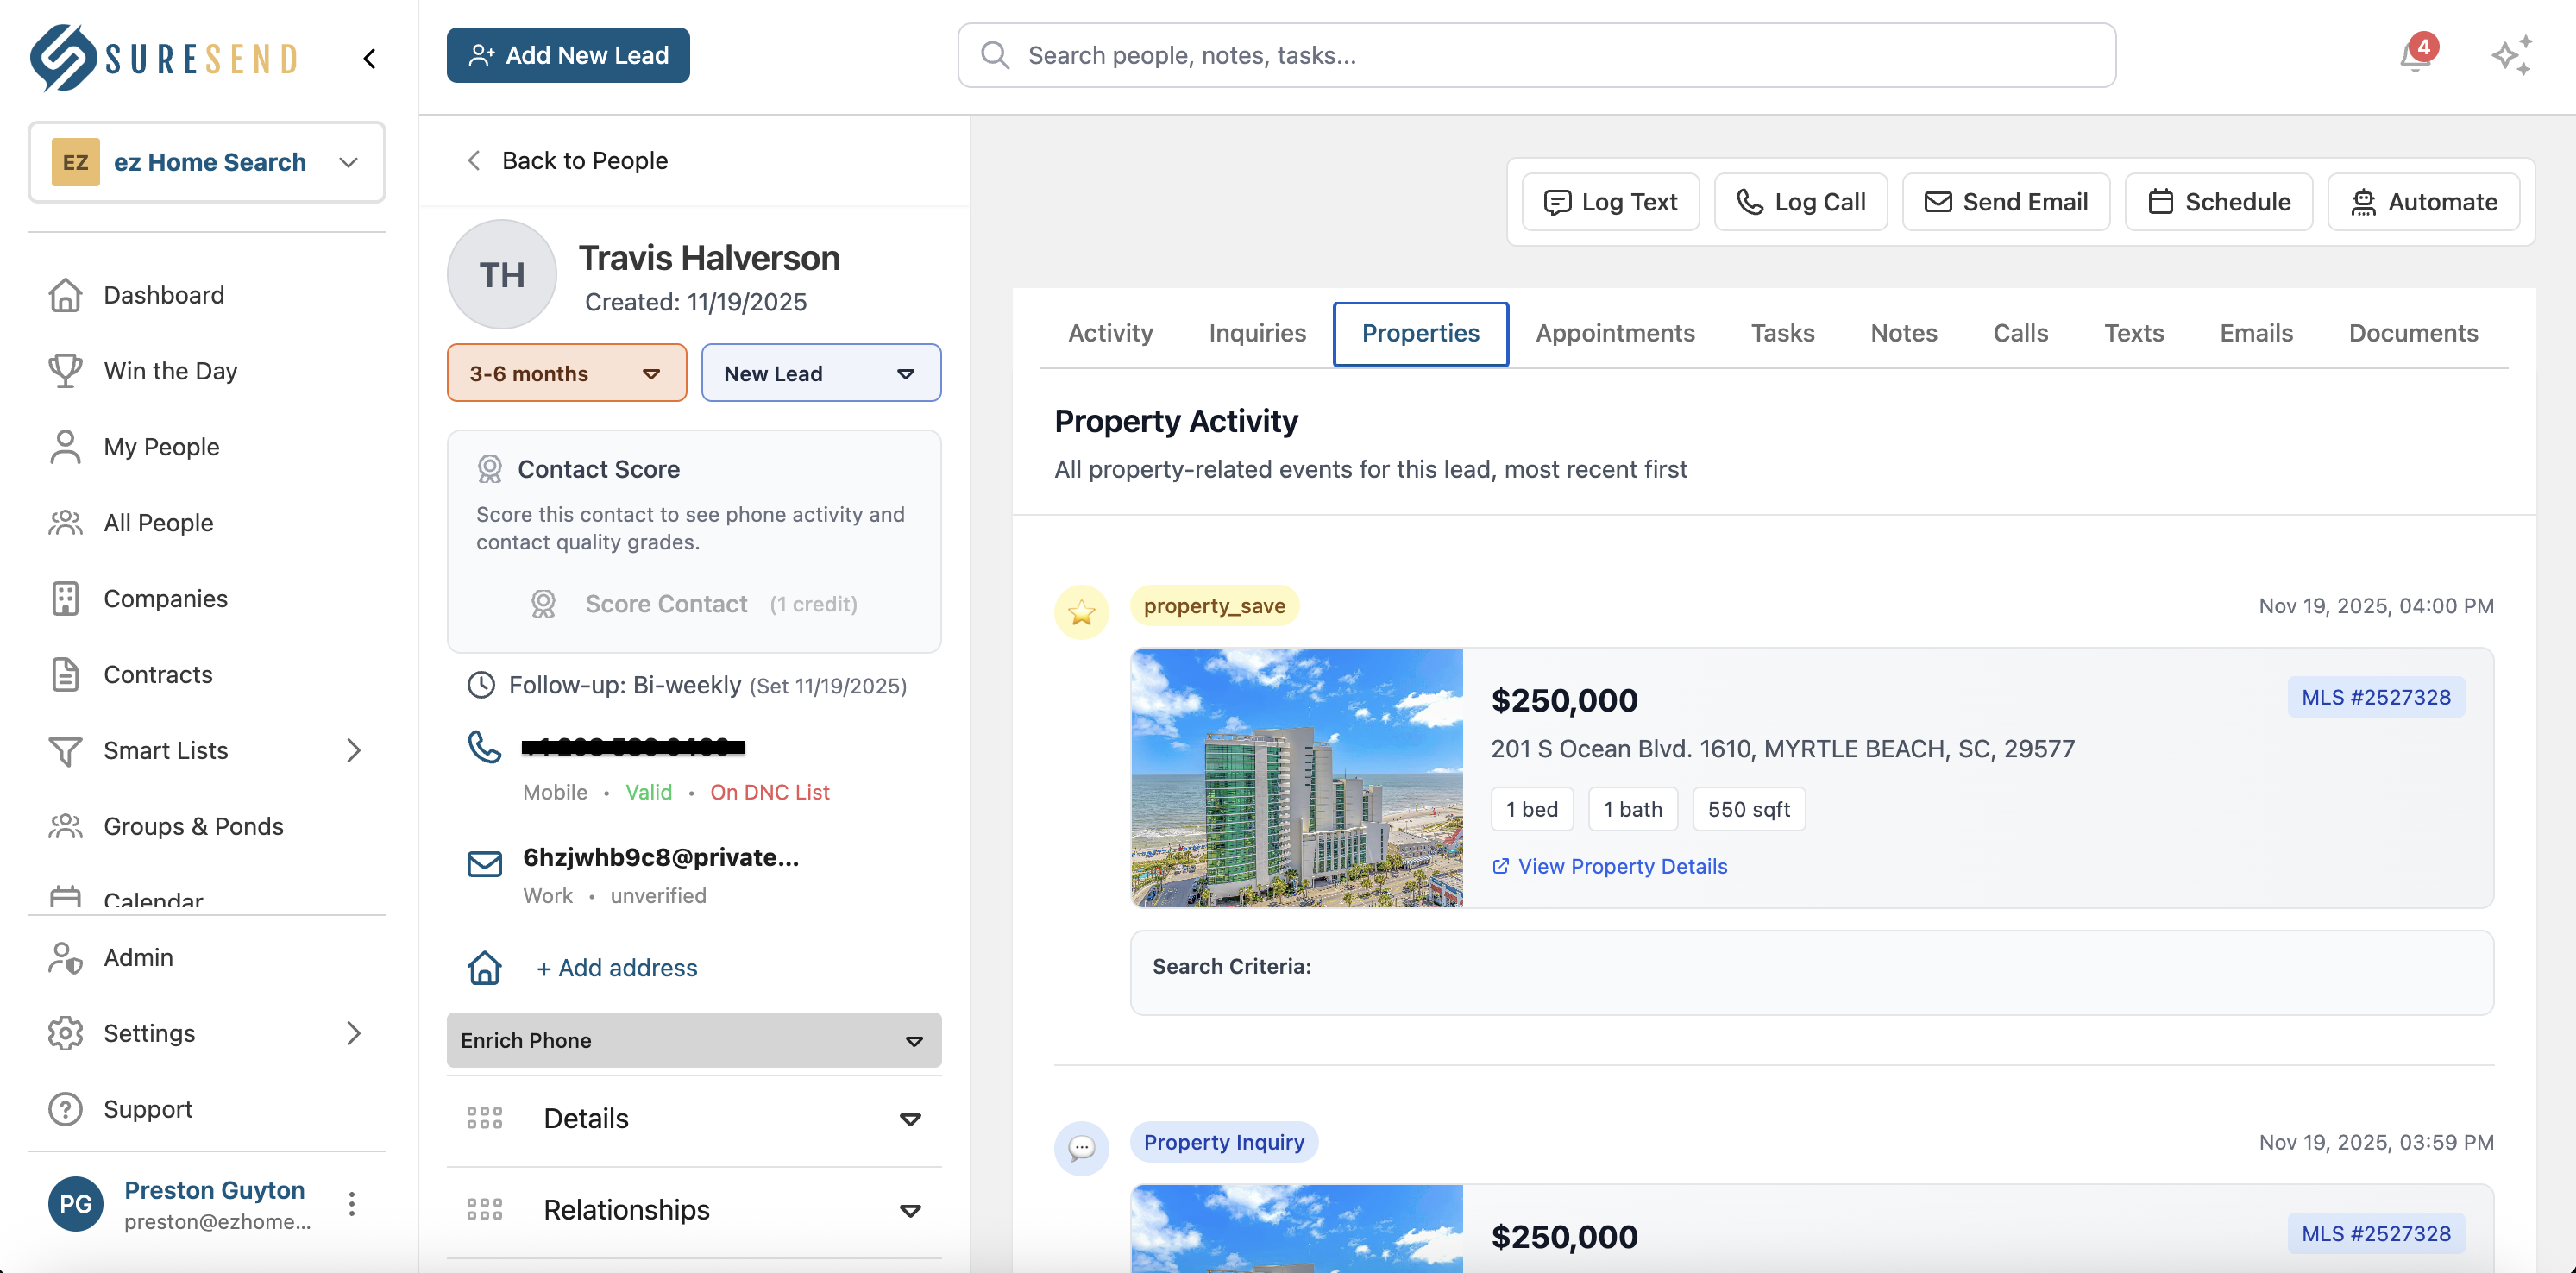Open the 3-6 months timeframe dropdown
This screenshot has width=2576, height=1273.
coord(566,372)
